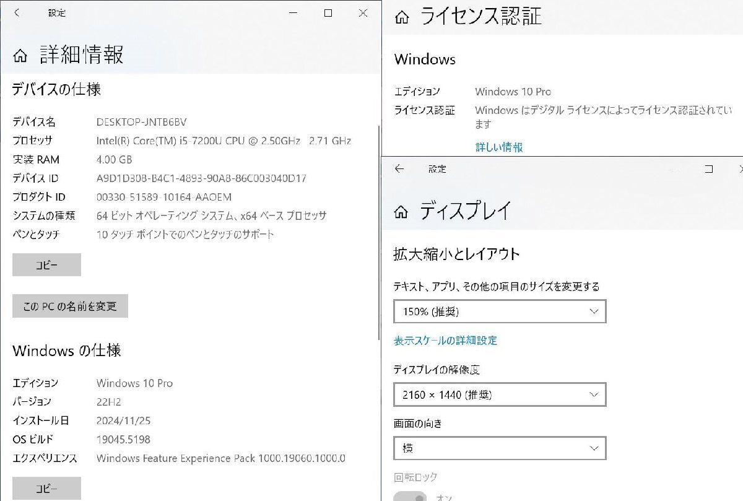Viewport: 743px width, 501px height.
Task: Select OS build 19045.5198
Action: 123,440
